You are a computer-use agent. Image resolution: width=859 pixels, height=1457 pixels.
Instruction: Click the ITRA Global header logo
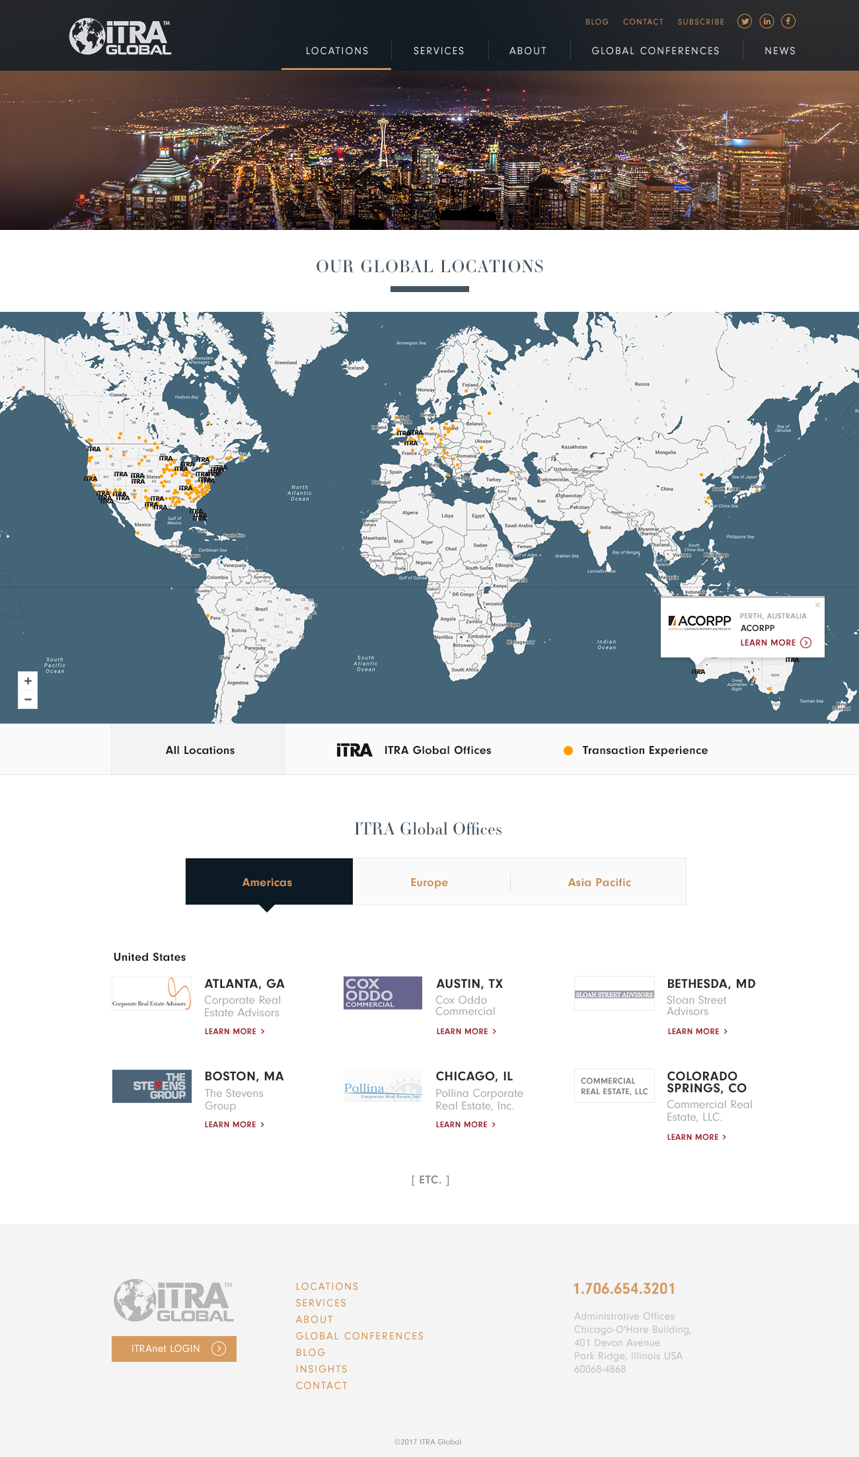point(120,37)
